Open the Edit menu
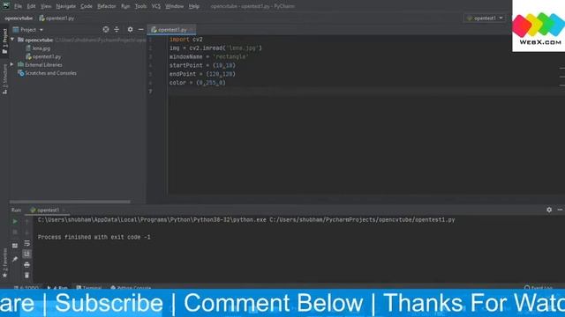Viewport: 565px width, 317px height. pyautogui.click(x=32, y=6)
